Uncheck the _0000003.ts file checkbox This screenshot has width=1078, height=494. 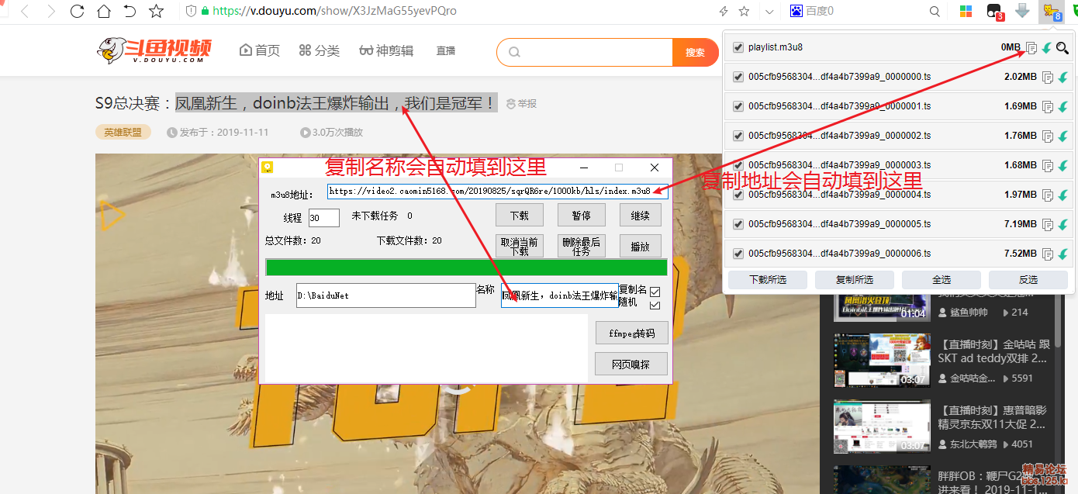click(x=738, y=165)
